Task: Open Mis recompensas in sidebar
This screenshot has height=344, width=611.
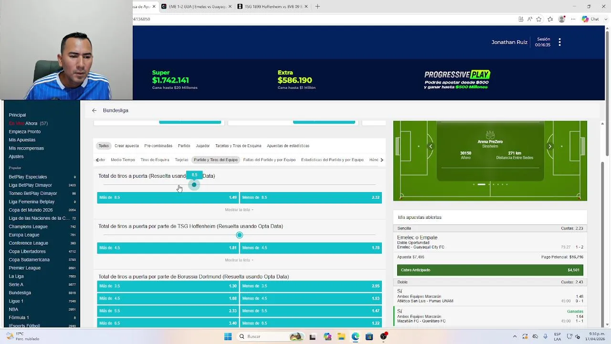Action: [x=26, y=148]
